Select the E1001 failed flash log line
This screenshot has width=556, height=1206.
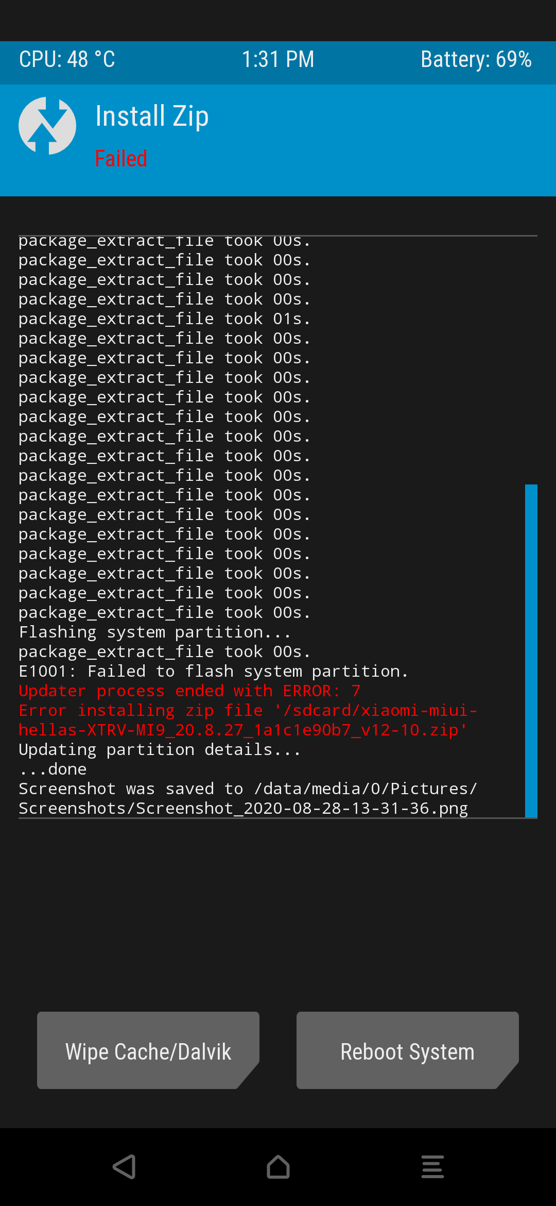(x=213, y=671)
